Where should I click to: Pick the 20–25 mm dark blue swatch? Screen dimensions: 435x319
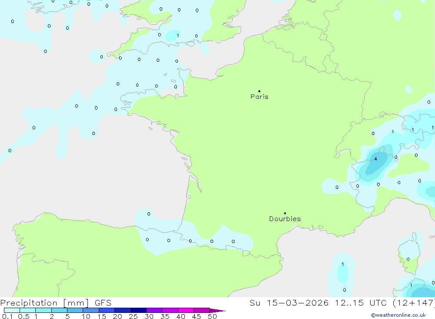coord(123,310)
